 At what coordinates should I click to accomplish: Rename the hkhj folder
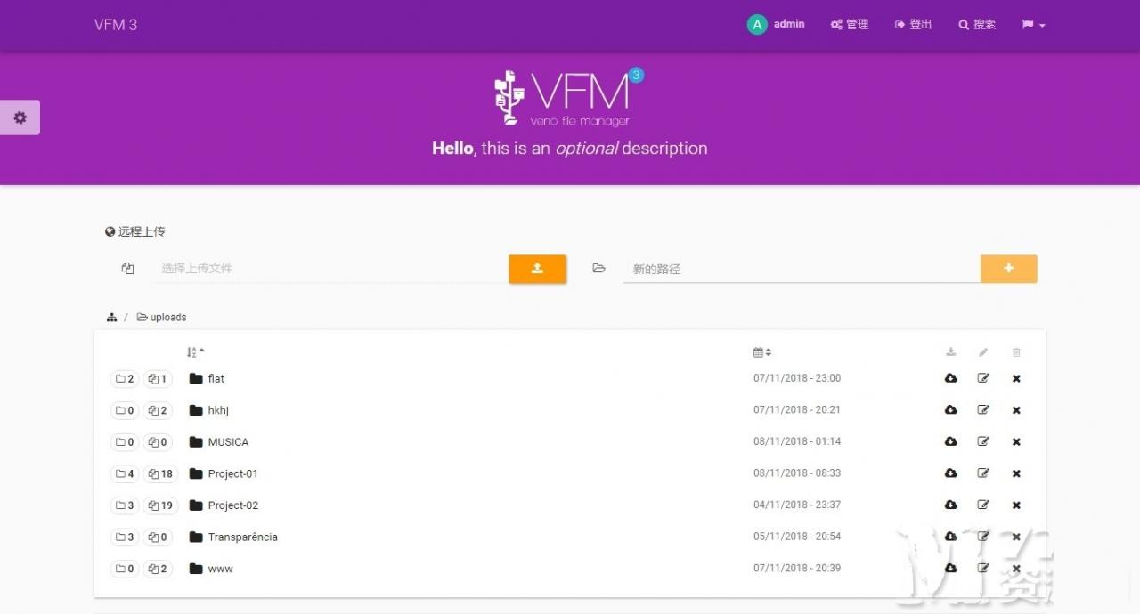tap(983, 410)
